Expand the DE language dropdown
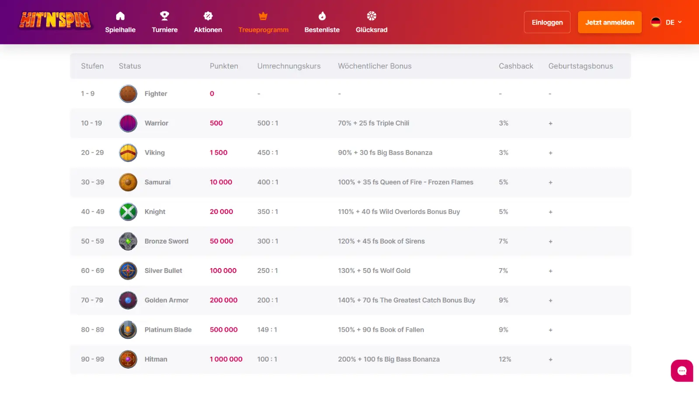 [674, 22]
